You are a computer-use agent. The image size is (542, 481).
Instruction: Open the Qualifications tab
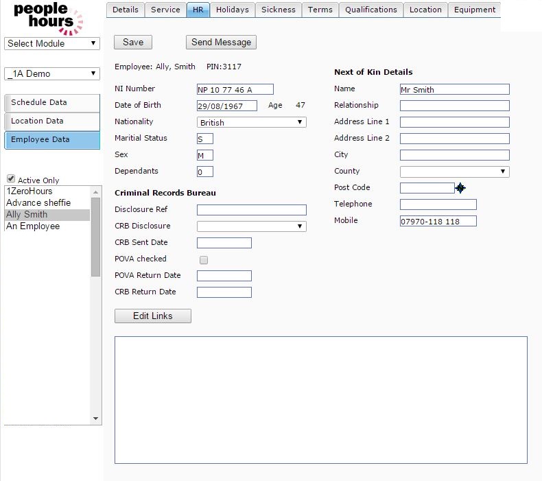click(x=370, y=10)
